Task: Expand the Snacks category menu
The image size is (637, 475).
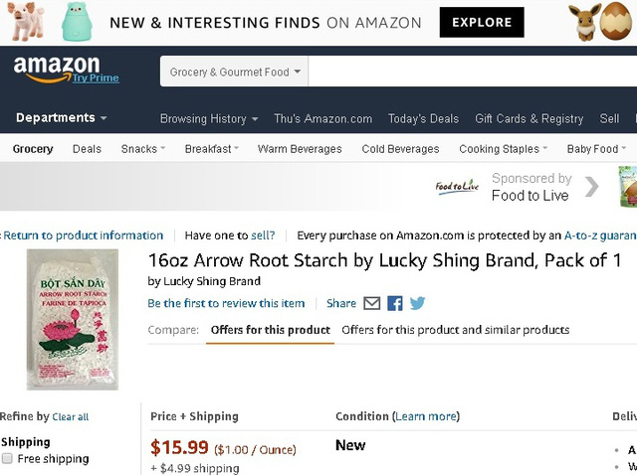Action: (x=142, y=149)
